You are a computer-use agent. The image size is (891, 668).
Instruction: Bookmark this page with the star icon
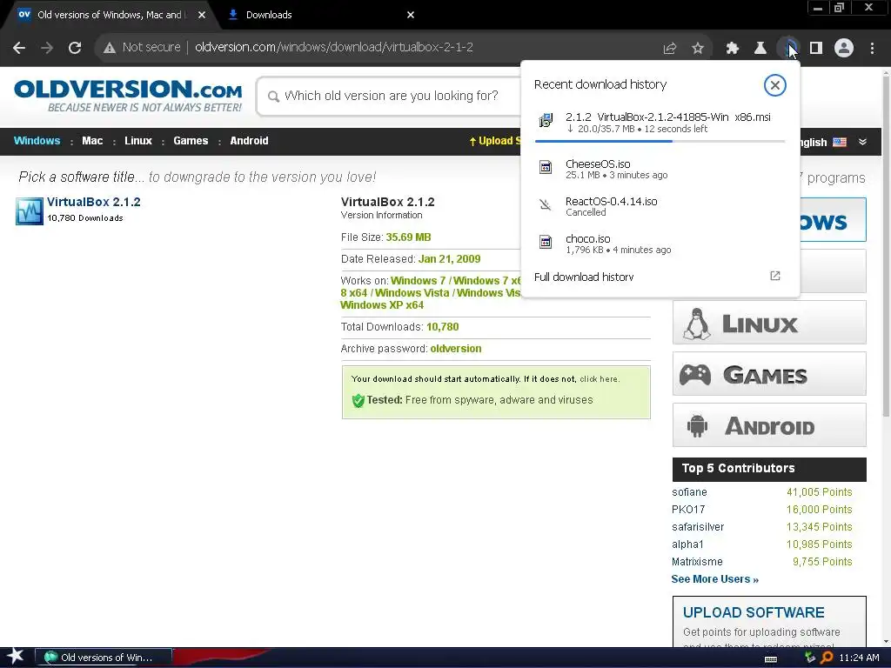point(698,49)
